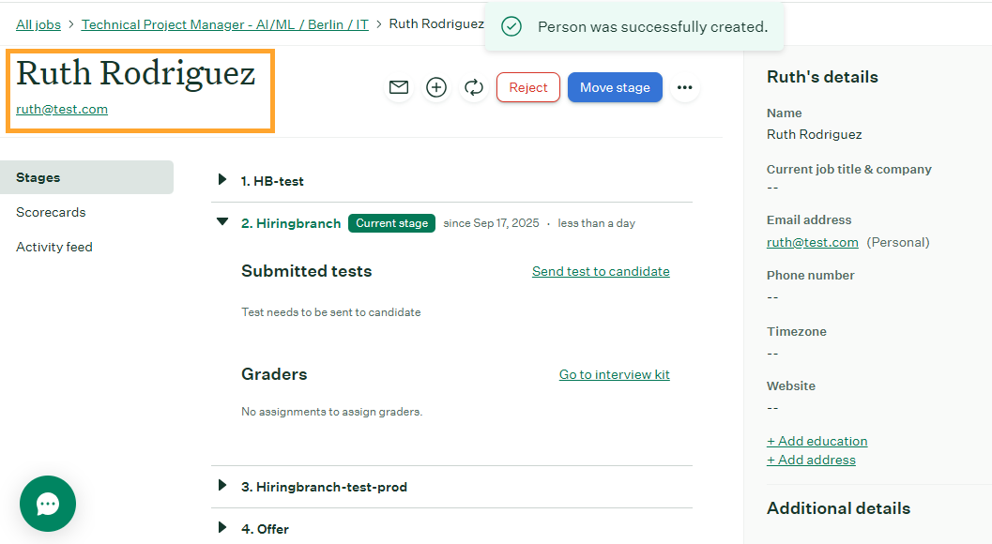Select the Stages sidebar tab
This screenshot has height=544, width=992.
[x=38, y=177]
